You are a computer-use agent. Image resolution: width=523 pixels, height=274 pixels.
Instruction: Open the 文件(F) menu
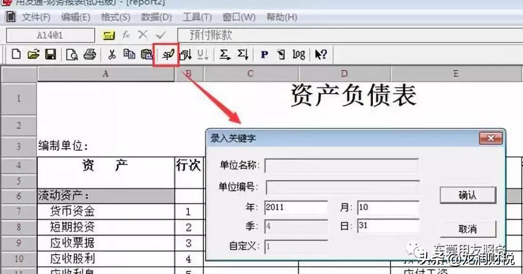click(x=36, y=17)
